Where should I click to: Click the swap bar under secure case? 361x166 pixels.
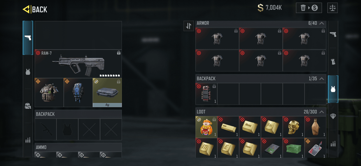[107, 105]
